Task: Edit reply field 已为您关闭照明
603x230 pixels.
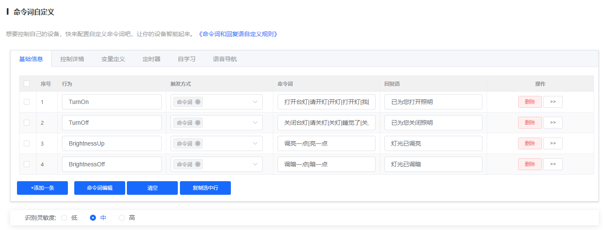Action: click(433, 123)
